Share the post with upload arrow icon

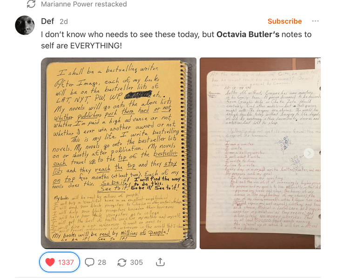click(160, 262)
